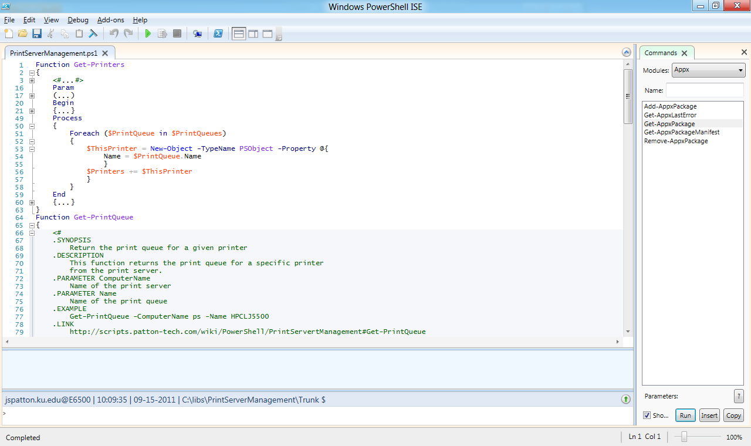Open a script with the folder icon
751x446 pixels.
pos(23,33)
